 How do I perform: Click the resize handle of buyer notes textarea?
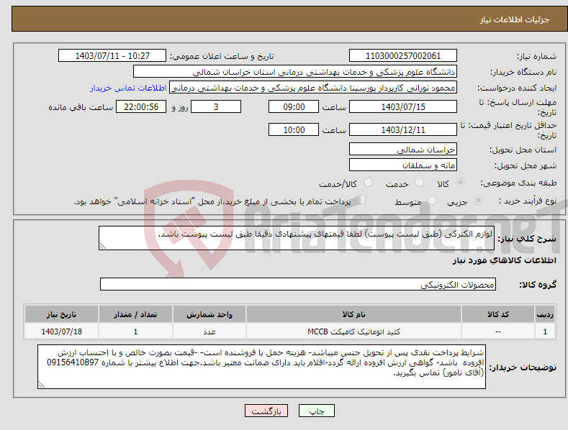pos(42,385)
